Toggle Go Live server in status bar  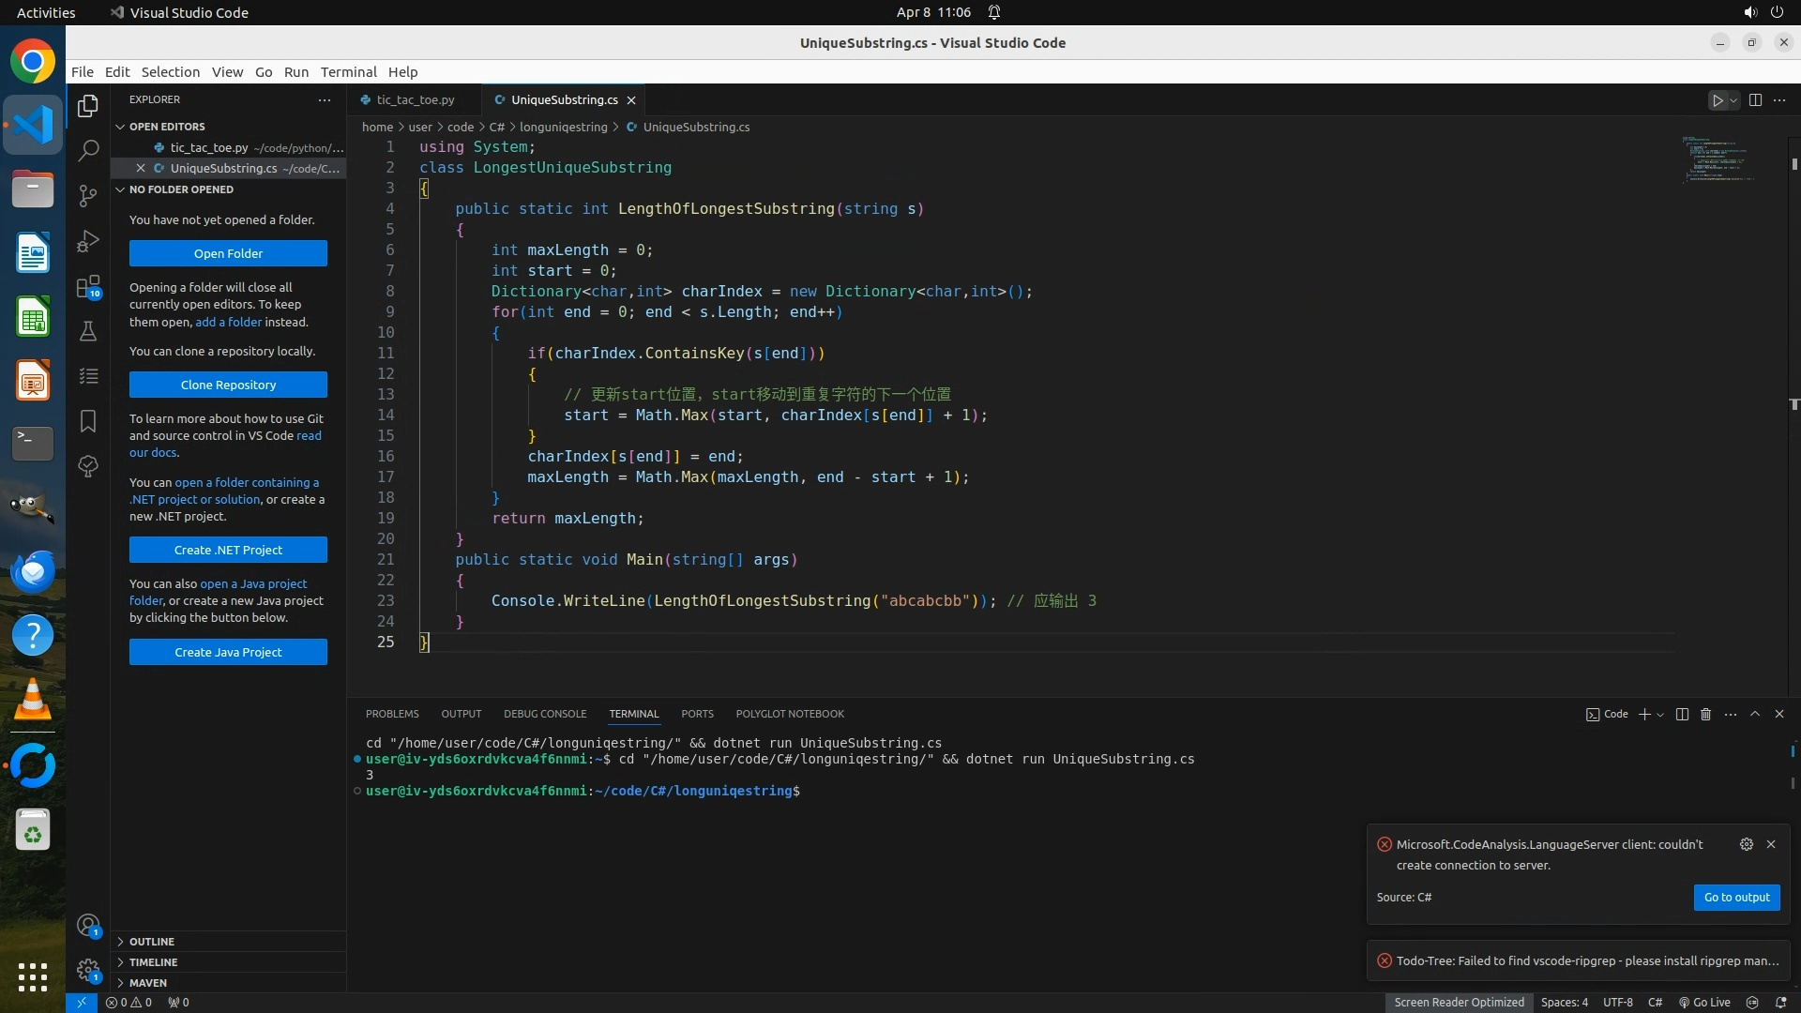point(1704,1002)
